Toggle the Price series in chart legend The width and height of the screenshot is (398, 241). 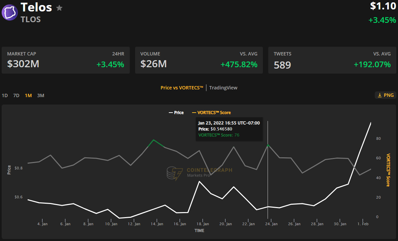[x=176, y=113]
